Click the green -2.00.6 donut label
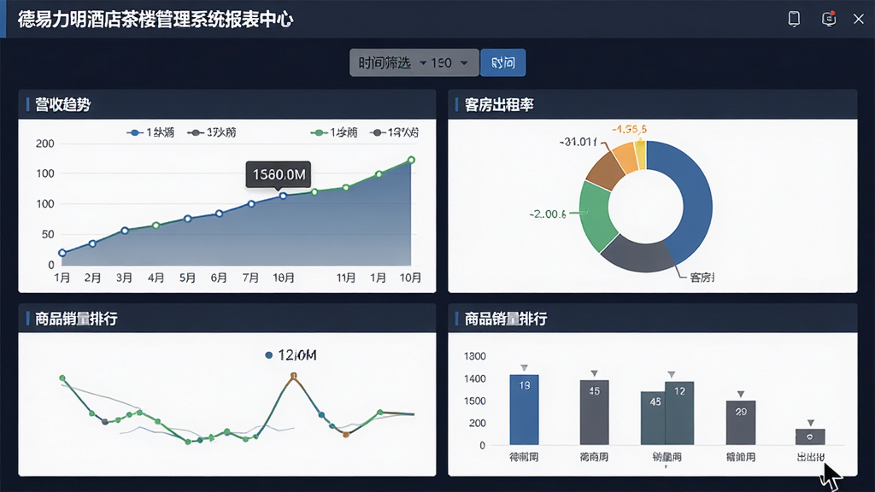This screenshot has height=492, width=875. click(x=548, y=214)
